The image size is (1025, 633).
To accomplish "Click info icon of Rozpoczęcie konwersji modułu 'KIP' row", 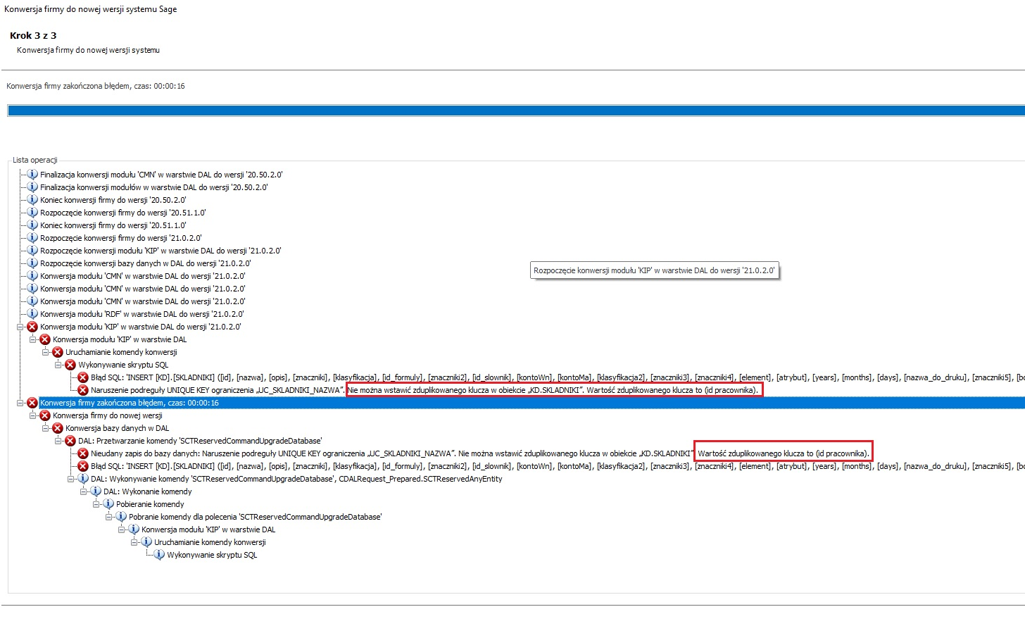I will click(x=32, y=251).
